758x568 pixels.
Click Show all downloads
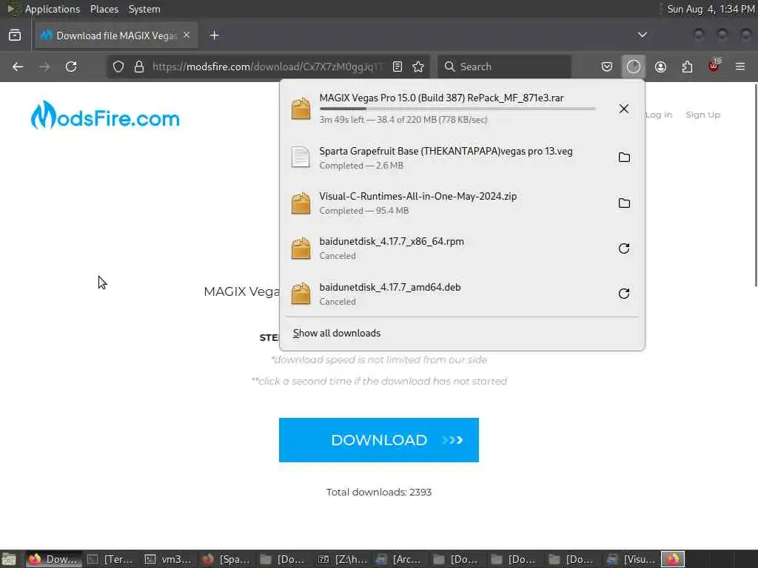[337, 334]
